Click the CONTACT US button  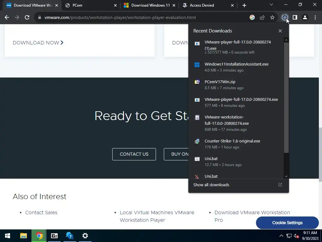[x=134, y=154]
